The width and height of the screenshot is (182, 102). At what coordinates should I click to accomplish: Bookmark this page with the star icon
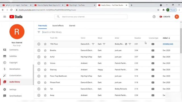coord(158,10)
